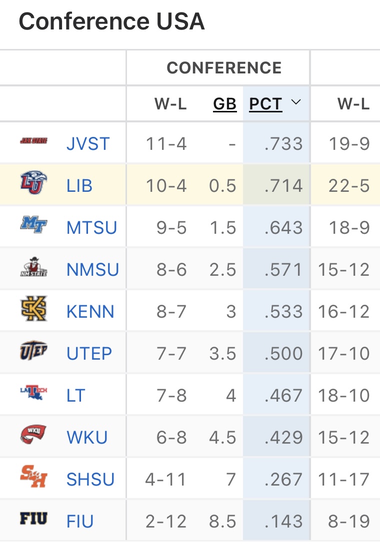Open the KENN team link
Viewport: 380px width, 558px height.
pos(90,312)
